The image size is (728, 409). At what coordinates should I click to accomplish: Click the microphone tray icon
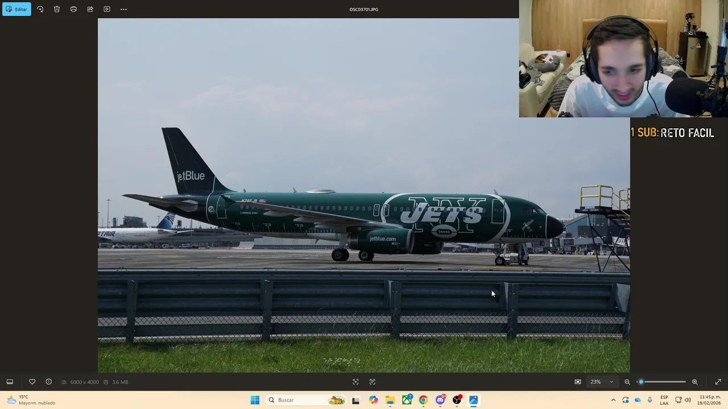[x=650, y=400]
